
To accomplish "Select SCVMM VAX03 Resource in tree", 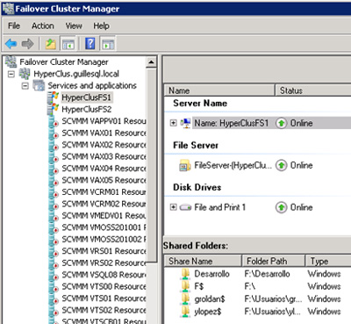I will (x=104, y=156).
